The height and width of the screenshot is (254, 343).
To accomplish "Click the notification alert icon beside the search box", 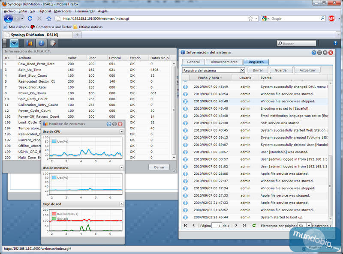I will tap(335, 43).
